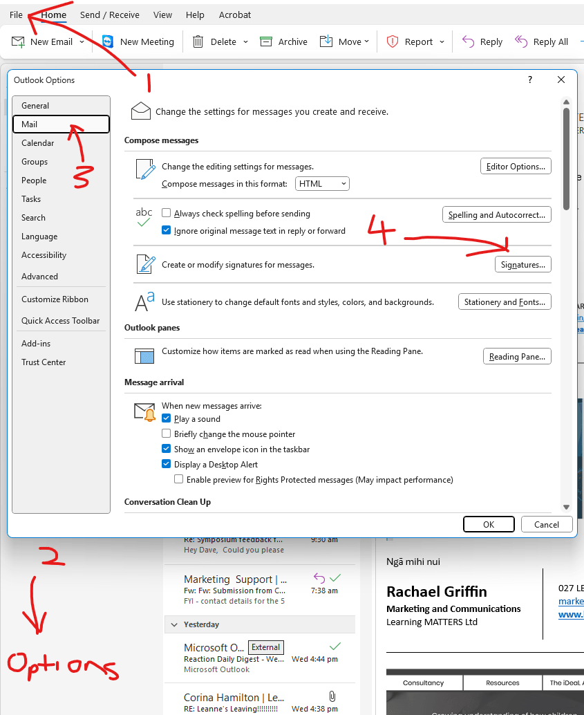
Task: Click the Consultancy tab in the email signature
Action: click(x=423, y=682)
